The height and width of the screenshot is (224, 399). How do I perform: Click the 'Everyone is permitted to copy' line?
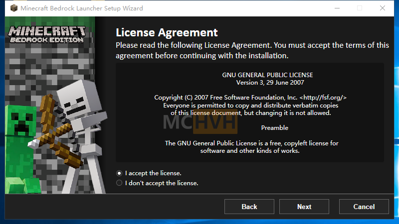(251, 106)
